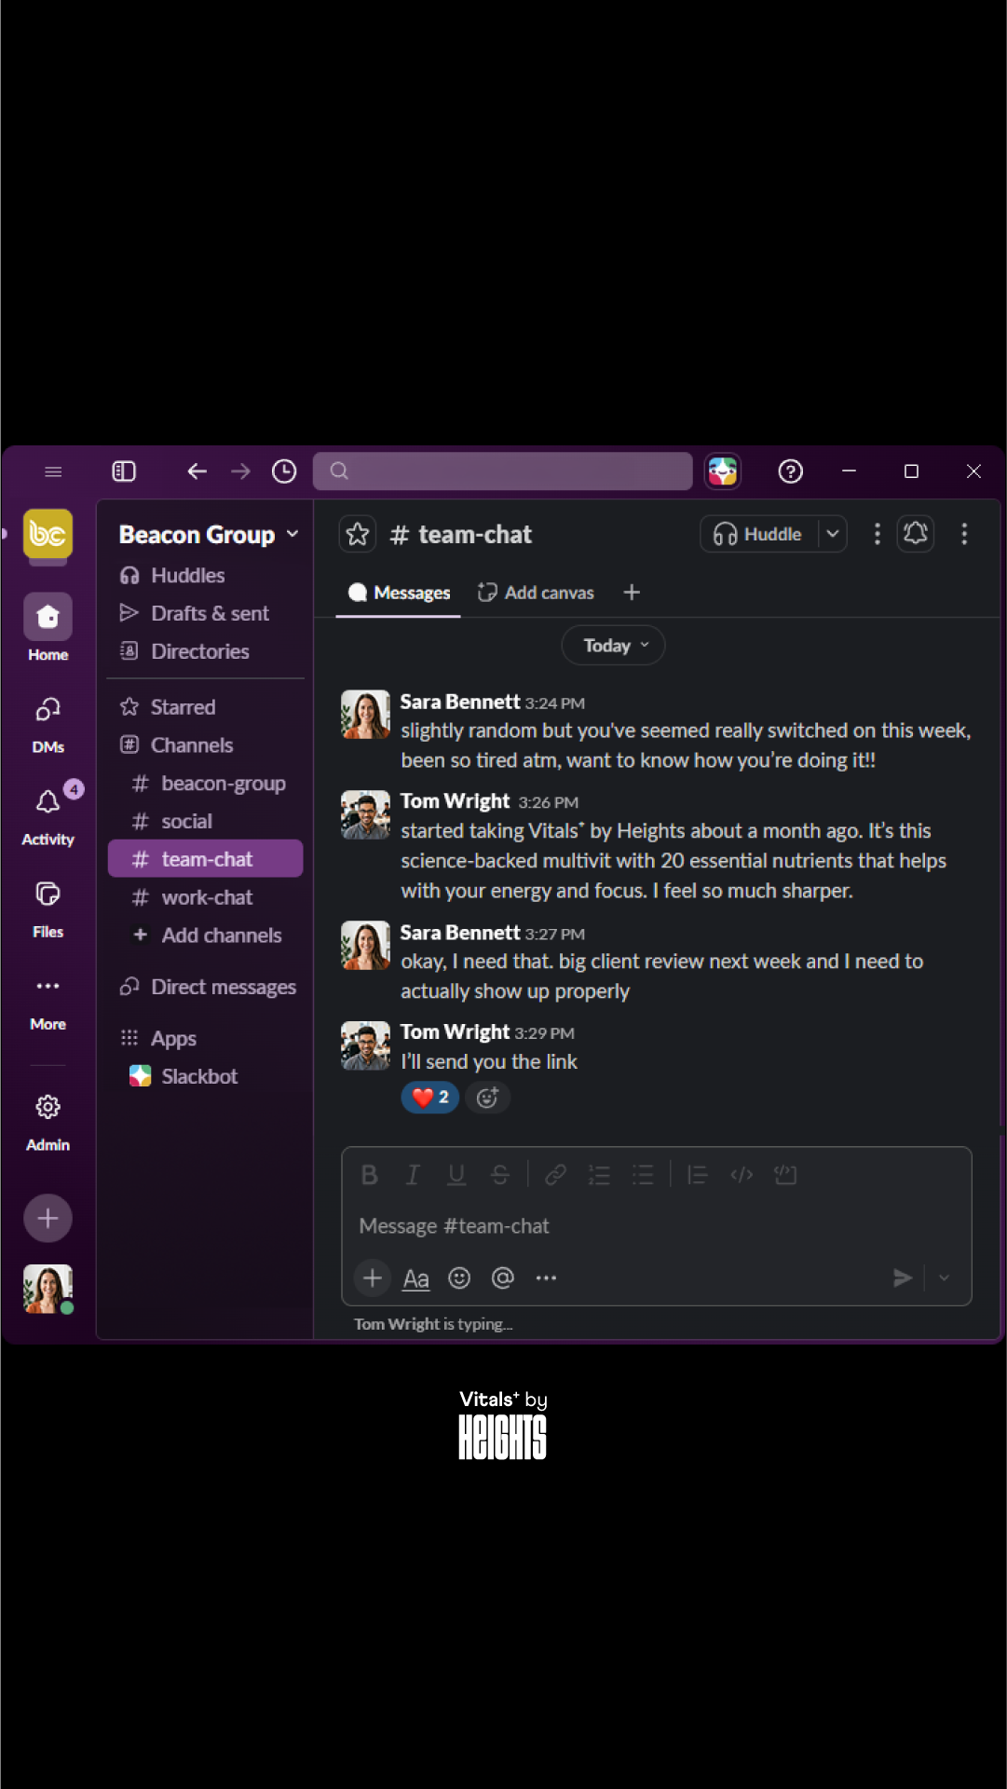The image size is (1007, 1789).
Task: Open the Activity bell with 4 badge
Action: click(48, 813)
